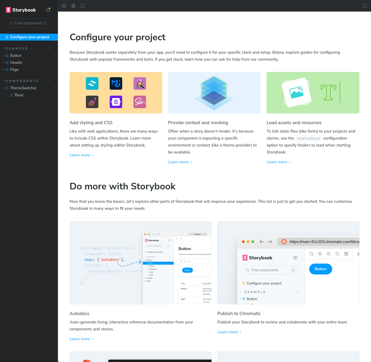Click the Provide context and mocking heading

[x=198, y=123]
